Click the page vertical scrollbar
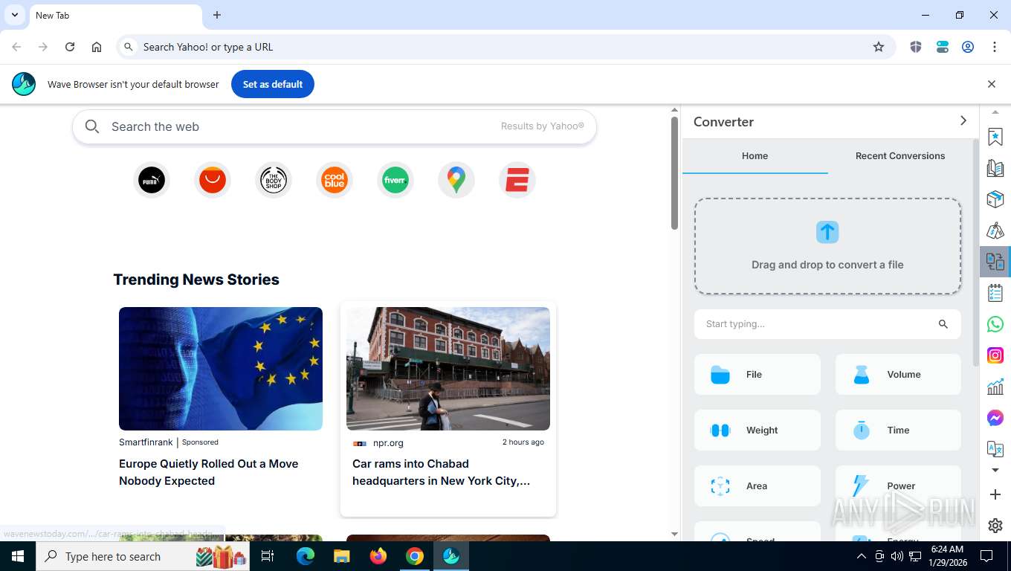 click(x=674, y=173)
